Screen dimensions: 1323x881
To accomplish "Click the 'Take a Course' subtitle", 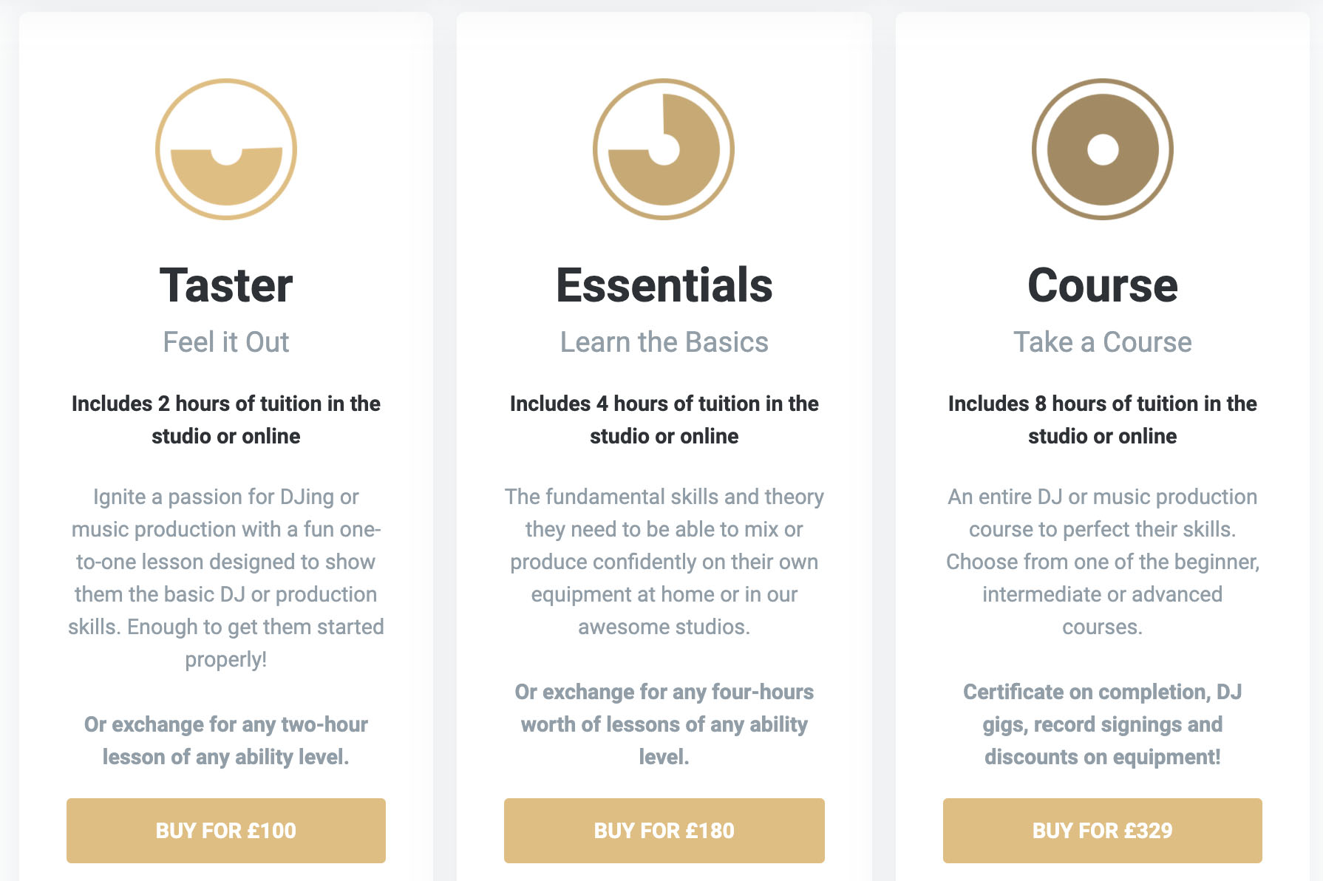I will click(1103, 342).
